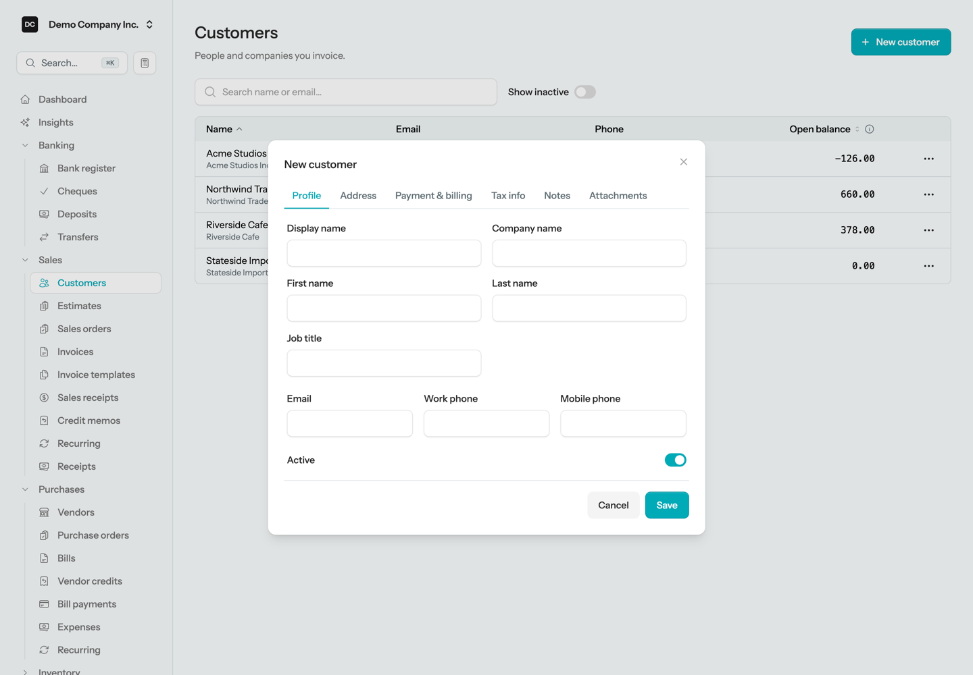973x675 pixels.
Task: Close the New customer dialog
Action: pyautogui.click(x=684, y=162)
